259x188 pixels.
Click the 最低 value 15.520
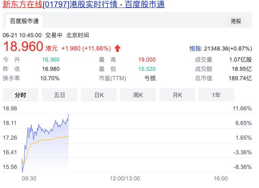(147, 69)
